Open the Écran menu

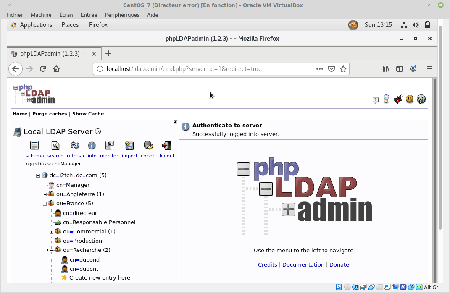(x=66, y=15)
